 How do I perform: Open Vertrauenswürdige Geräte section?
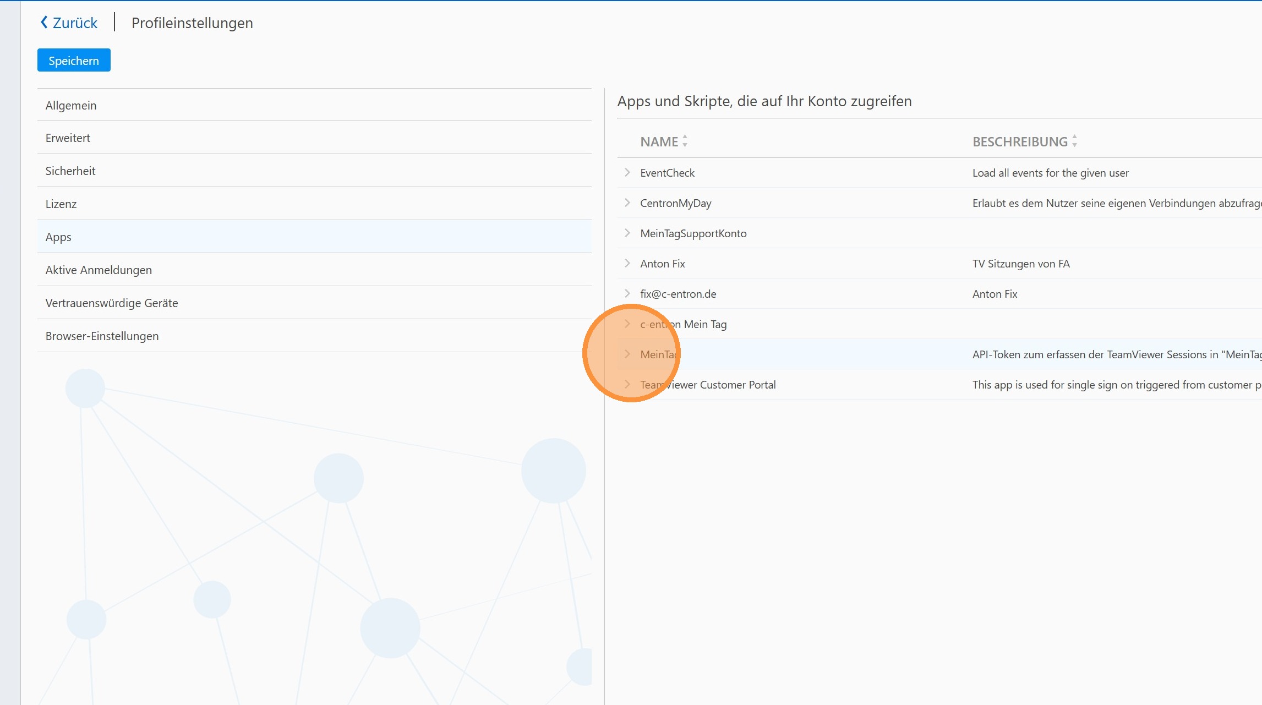(x=112, y=303)
